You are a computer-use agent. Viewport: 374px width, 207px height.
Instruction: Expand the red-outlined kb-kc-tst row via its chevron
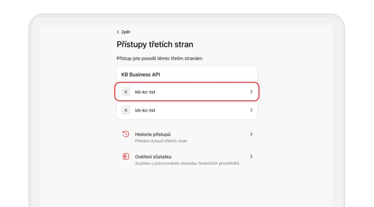251,92
